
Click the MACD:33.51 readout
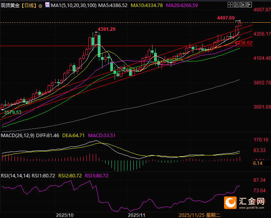click(102, 136)
